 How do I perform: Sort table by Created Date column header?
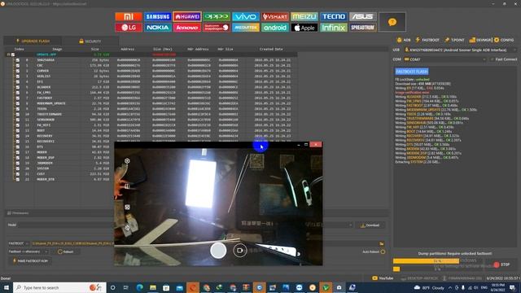(x=271, y=49)
